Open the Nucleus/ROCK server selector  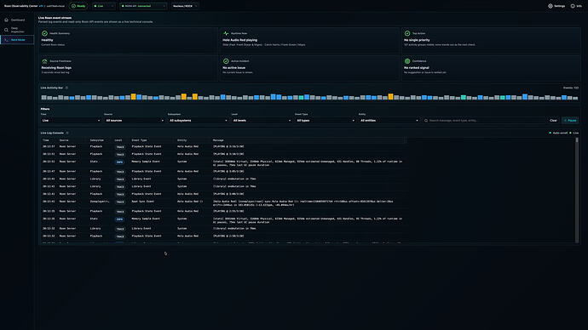coord(185,6)
